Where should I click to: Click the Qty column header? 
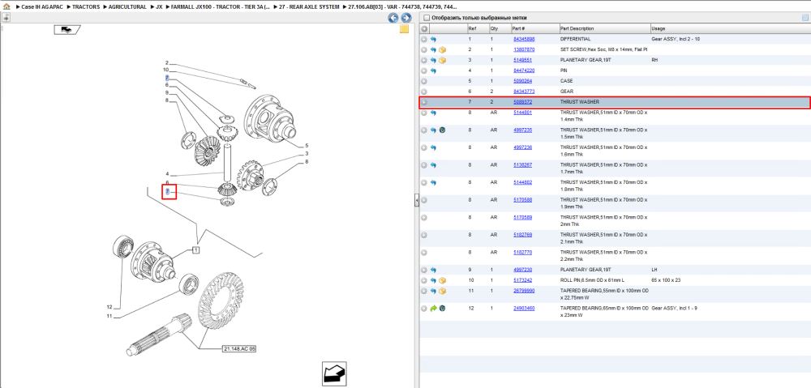[x=500, y=28]
